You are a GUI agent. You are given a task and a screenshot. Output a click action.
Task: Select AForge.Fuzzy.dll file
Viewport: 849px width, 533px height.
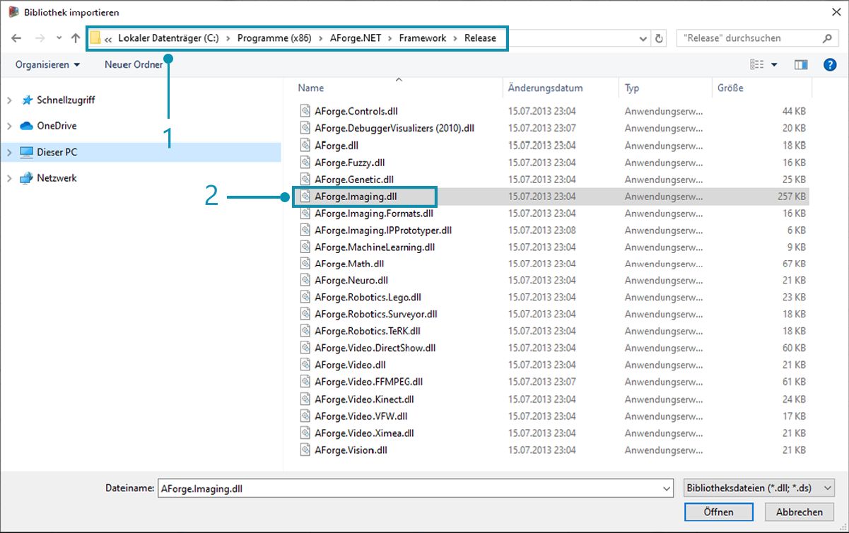click(x=349, y=162)
